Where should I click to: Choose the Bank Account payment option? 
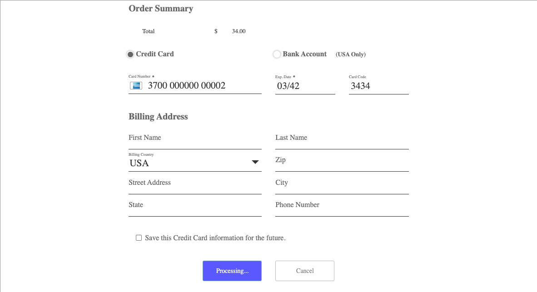(277, 54)
